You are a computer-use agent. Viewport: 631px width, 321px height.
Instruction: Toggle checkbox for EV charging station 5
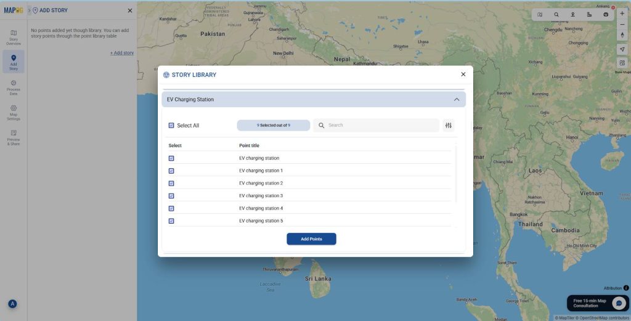[x=171, y=221]
